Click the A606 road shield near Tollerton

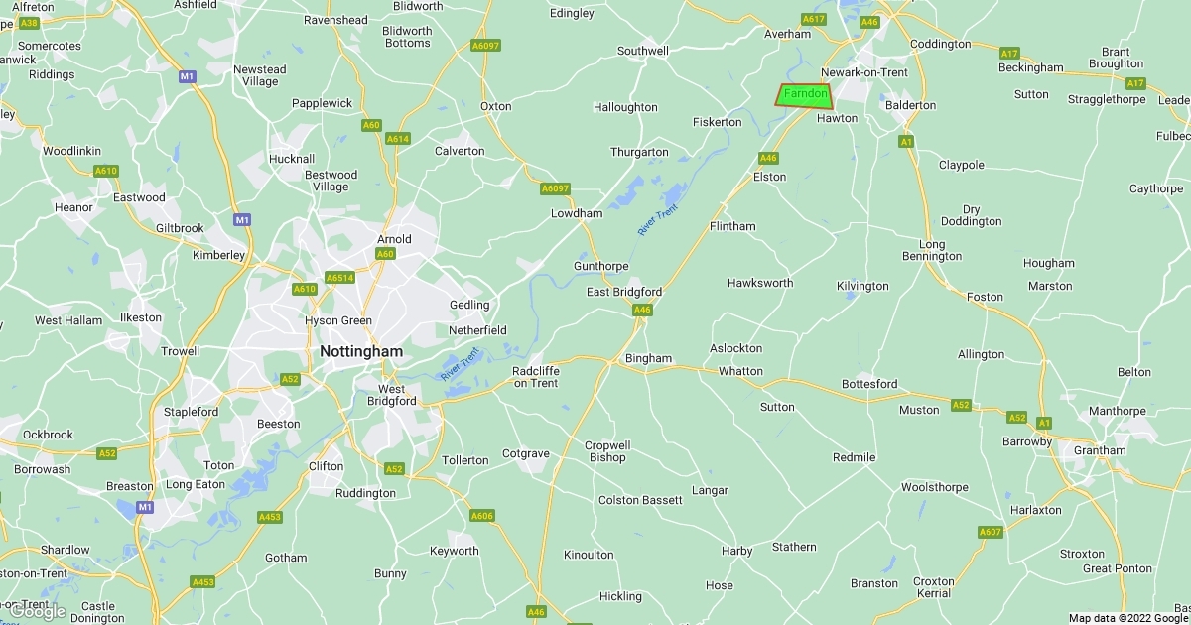pyautogui.click(x=482, y=515)
